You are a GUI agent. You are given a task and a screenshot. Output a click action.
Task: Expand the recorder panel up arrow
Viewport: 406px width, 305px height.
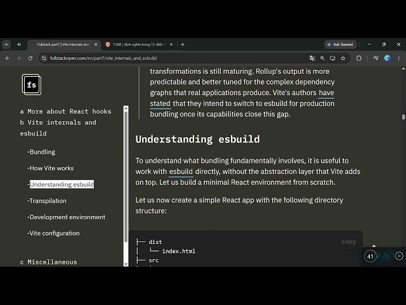pyautogui.click(x=374, y=246)
